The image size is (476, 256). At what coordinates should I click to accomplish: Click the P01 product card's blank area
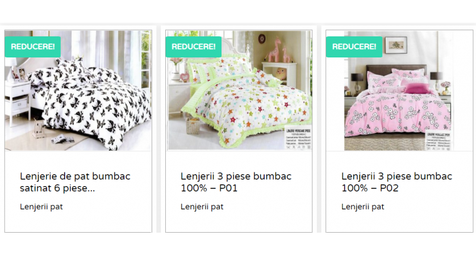(239, 222)
